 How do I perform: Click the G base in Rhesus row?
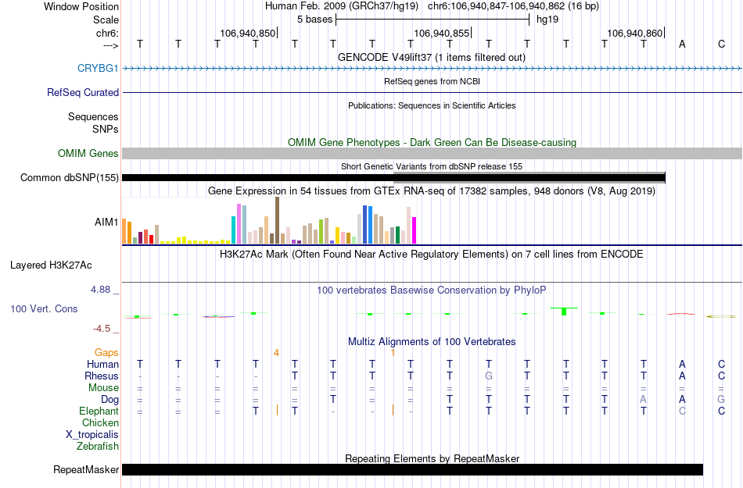coord(489,376)
